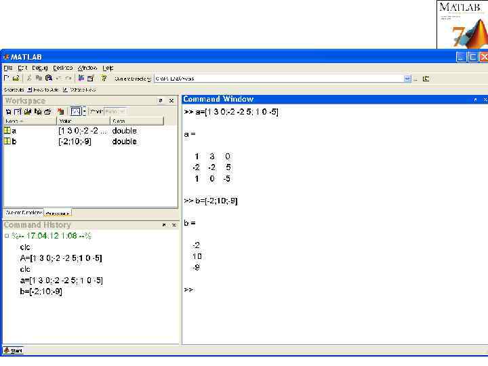Click the double class of variable a

coord(124,131)
